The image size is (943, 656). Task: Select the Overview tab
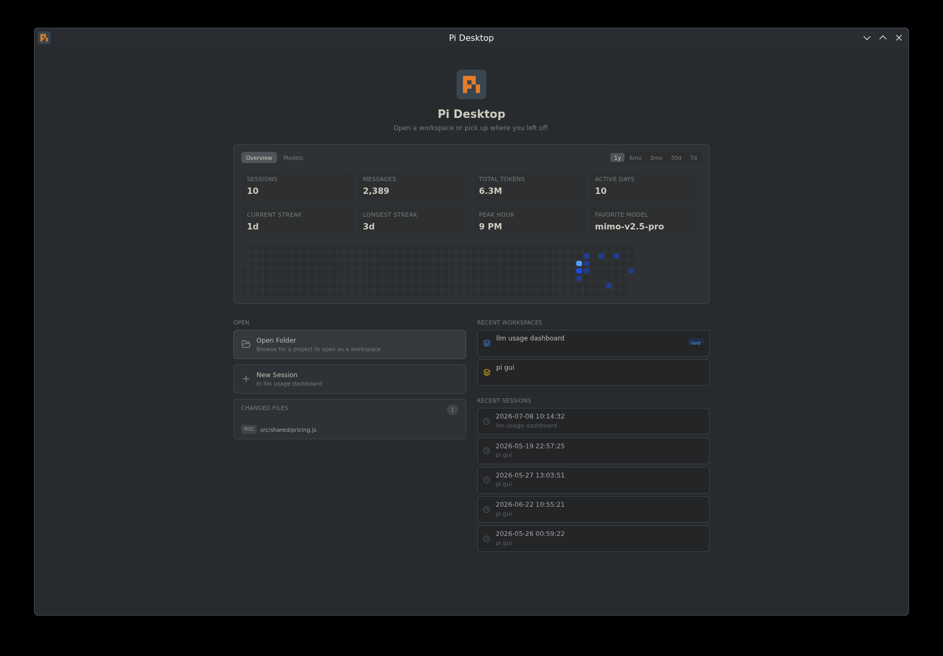pos(259,158)
